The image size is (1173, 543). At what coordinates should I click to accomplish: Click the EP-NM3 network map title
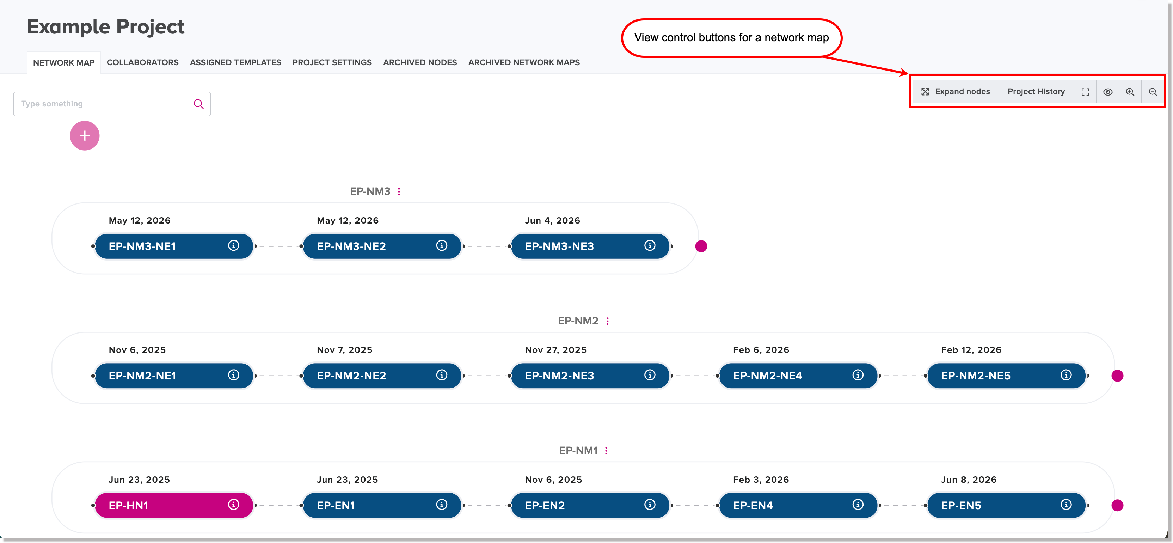point(370,192)
